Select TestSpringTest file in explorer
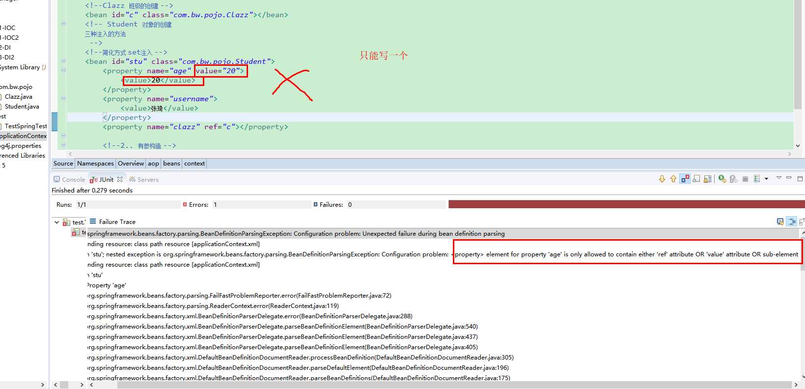The width and height of the screenshot is (805, 389). click(x=26, y=126)
